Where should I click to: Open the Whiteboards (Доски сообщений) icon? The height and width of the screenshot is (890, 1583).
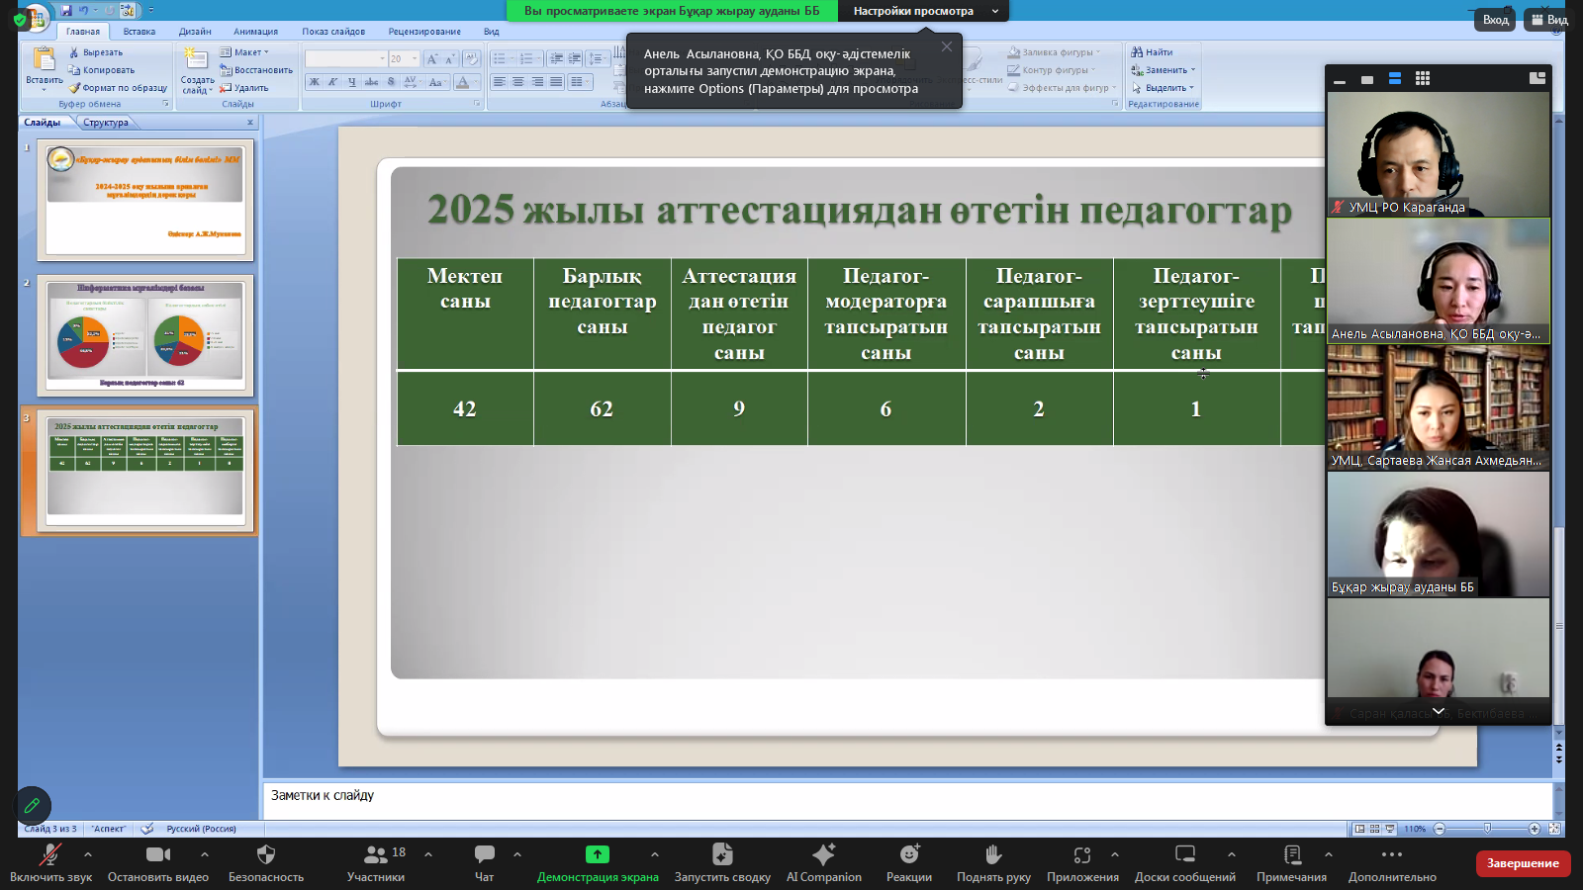1184,855
